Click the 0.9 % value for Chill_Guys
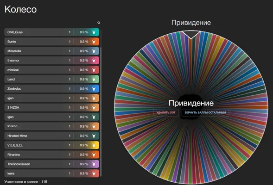The width and height of the screenshot is (273, 185). (84, 32)
